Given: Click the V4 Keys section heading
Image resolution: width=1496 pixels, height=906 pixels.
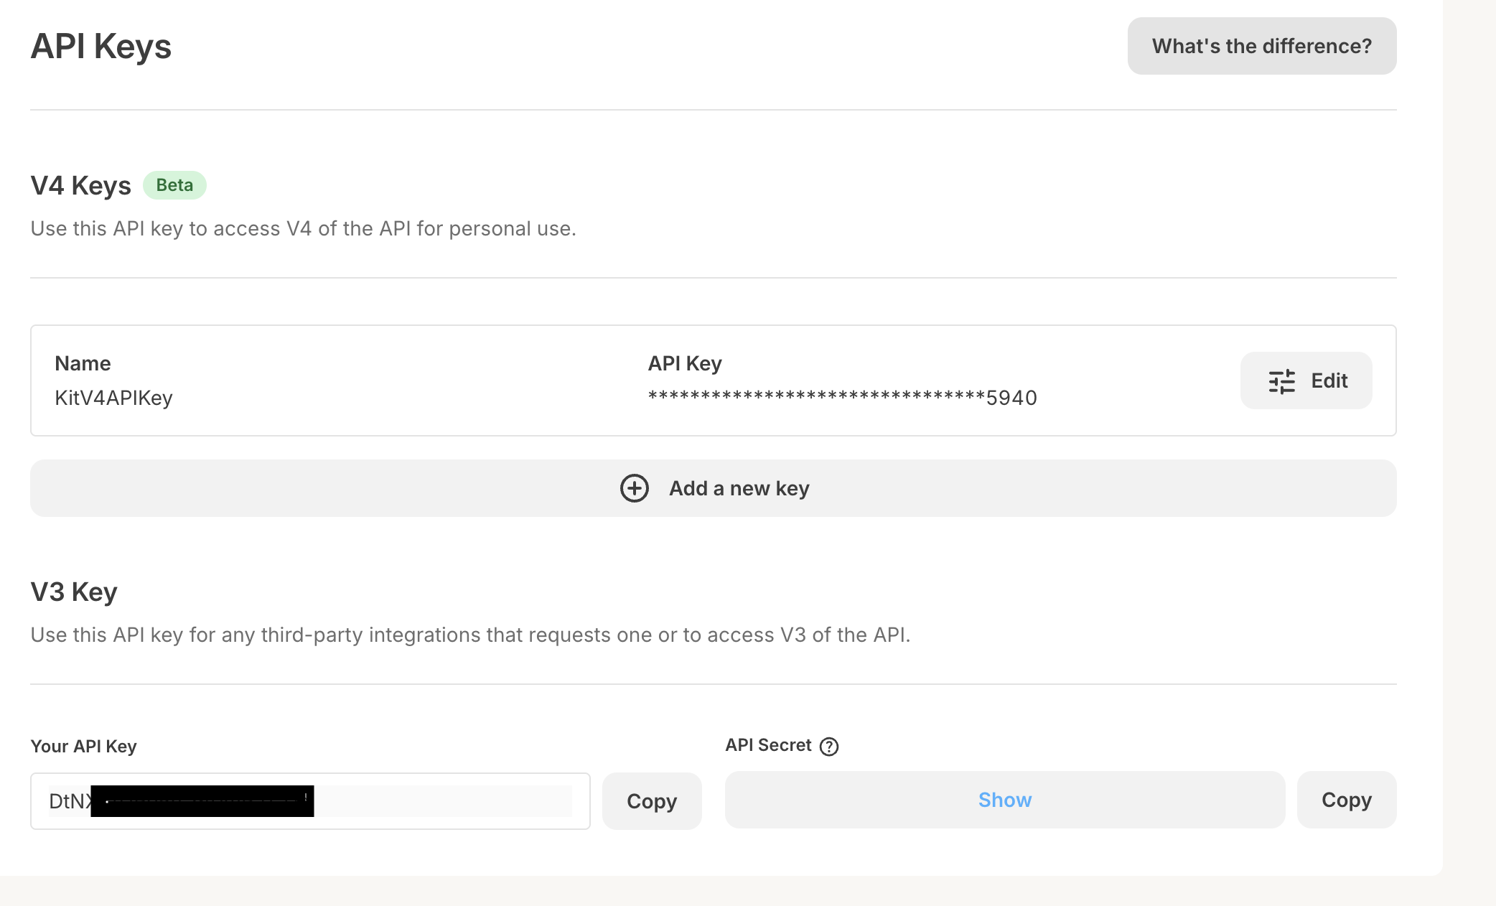Looking at the screenshot, I should pos(80,186).
